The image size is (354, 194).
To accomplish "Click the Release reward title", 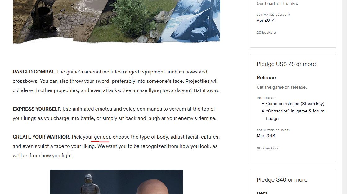I will [266, 77].
